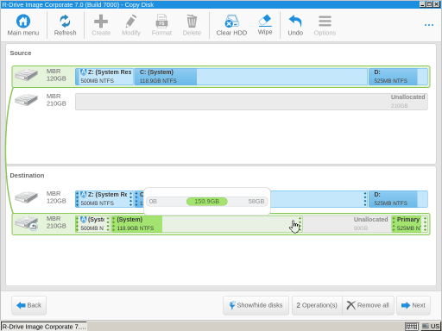Select destination D: 525MB partition on 120GB disk

(398, 199)
